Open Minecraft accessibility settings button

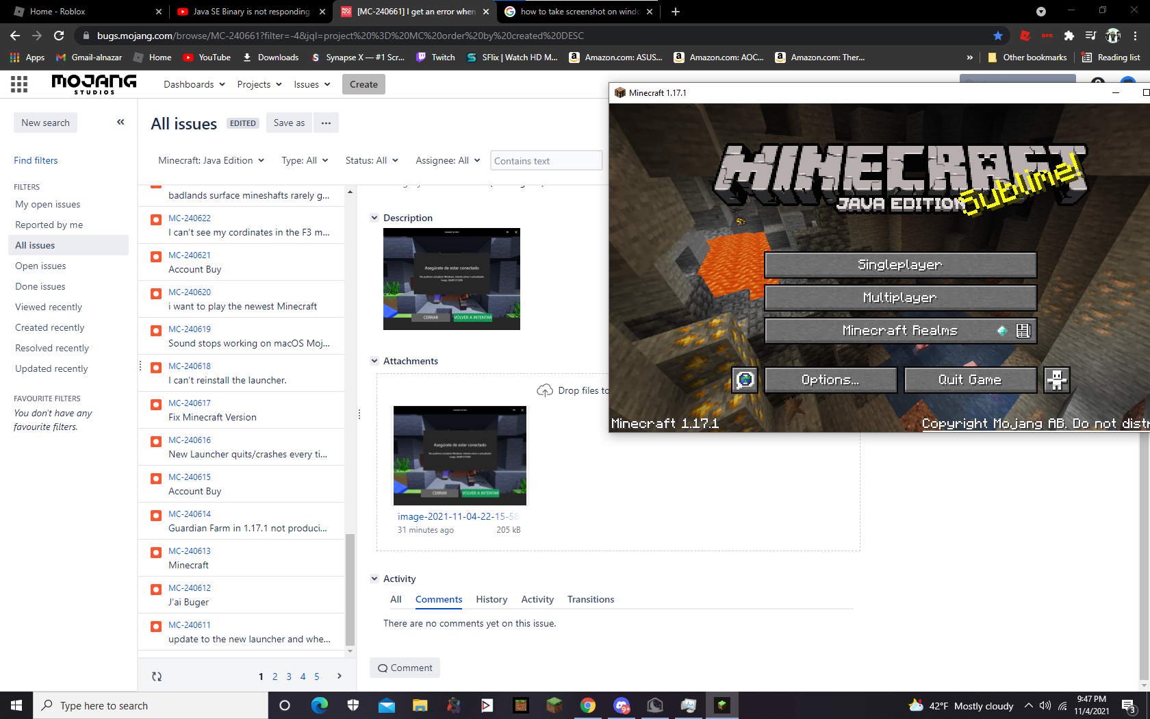(x=1056, y=379)
